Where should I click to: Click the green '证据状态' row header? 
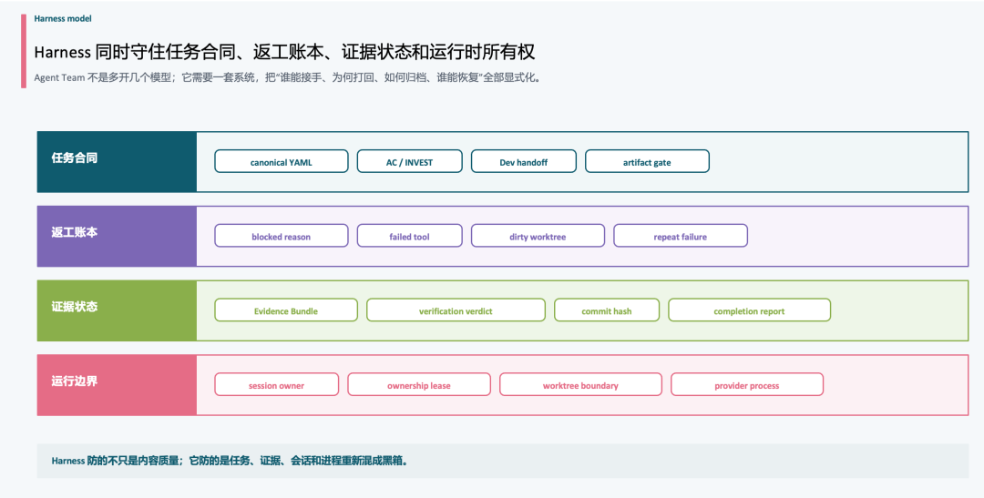pyautogui.click(x=117, y=310)
